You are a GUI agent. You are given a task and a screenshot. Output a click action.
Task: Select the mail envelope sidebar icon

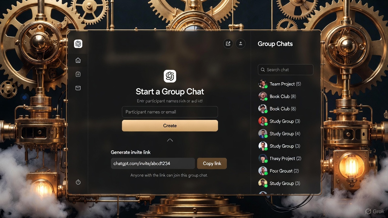pyautogui.click(x=78, y=88)
